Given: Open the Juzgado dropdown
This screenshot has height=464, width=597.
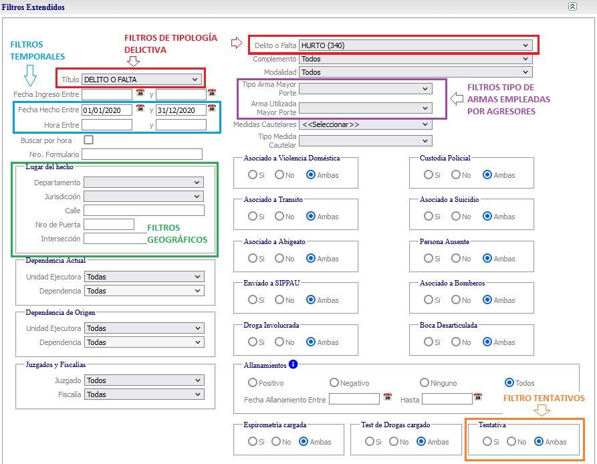Looking at the screenshot, I should tap(144, 380).
